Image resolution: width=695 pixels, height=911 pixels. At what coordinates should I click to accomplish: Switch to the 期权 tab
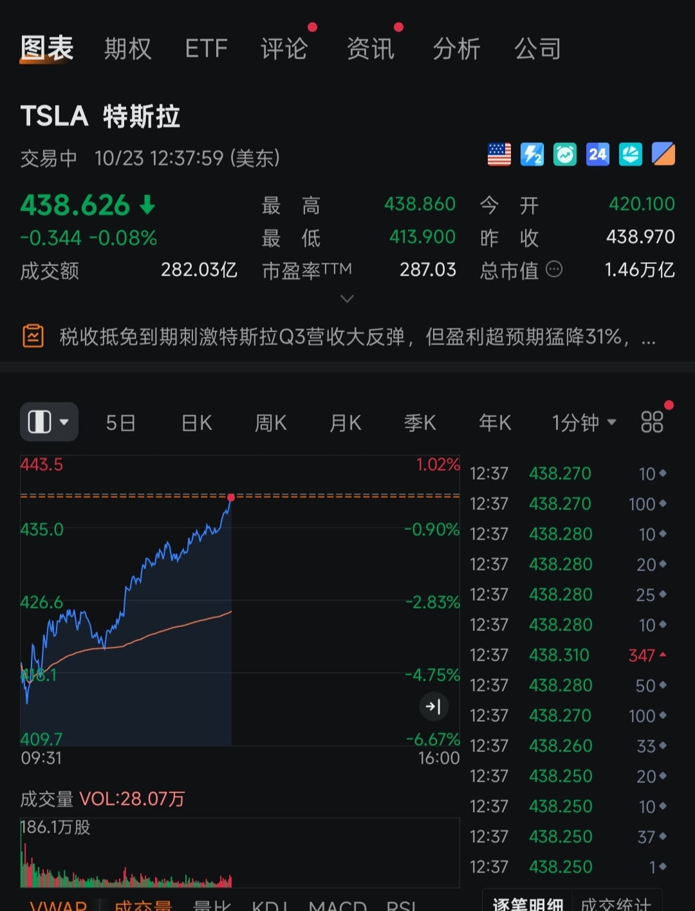(x=128, y=49)
